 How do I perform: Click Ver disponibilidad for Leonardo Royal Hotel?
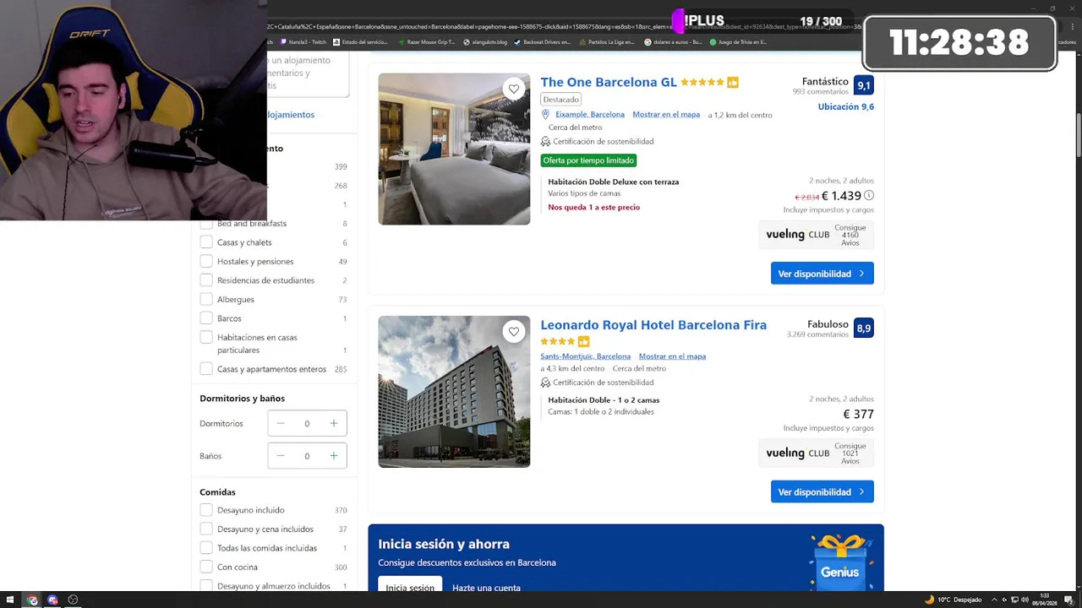(x=822, y=491)
